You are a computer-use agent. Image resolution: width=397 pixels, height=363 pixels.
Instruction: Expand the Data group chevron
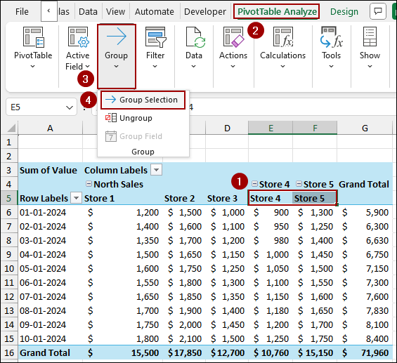pos(193,67)
